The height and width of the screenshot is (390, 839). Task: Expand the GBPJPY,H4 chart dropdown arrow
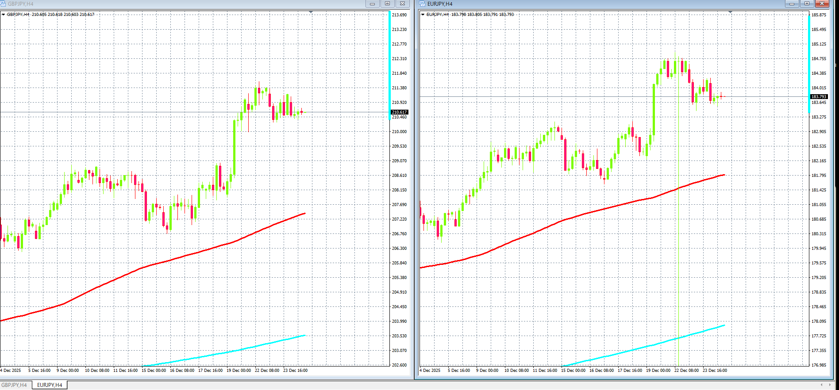[x=4, y=15]
